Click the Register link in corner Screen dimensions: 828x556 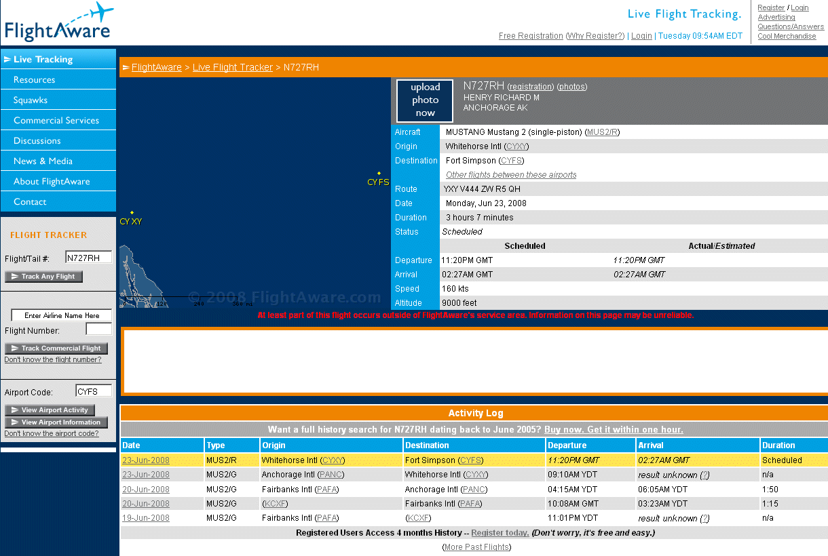[771, 8]
